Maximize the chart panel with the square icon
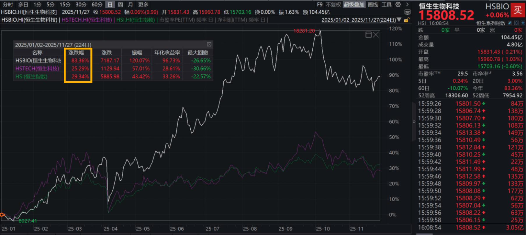This screenshot has width=526, height=235. pos(368,35)
